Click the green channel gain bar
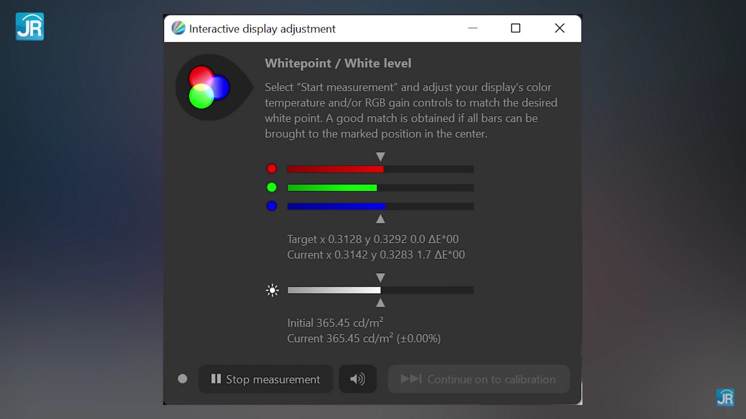Viewport: 746px width, 419px height. tap(380, 187)
